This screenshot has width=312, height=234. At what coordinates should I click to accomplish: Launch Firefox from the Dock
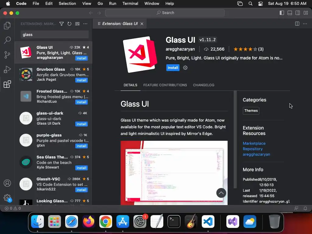pyautogui.click(x=89, y=222)
